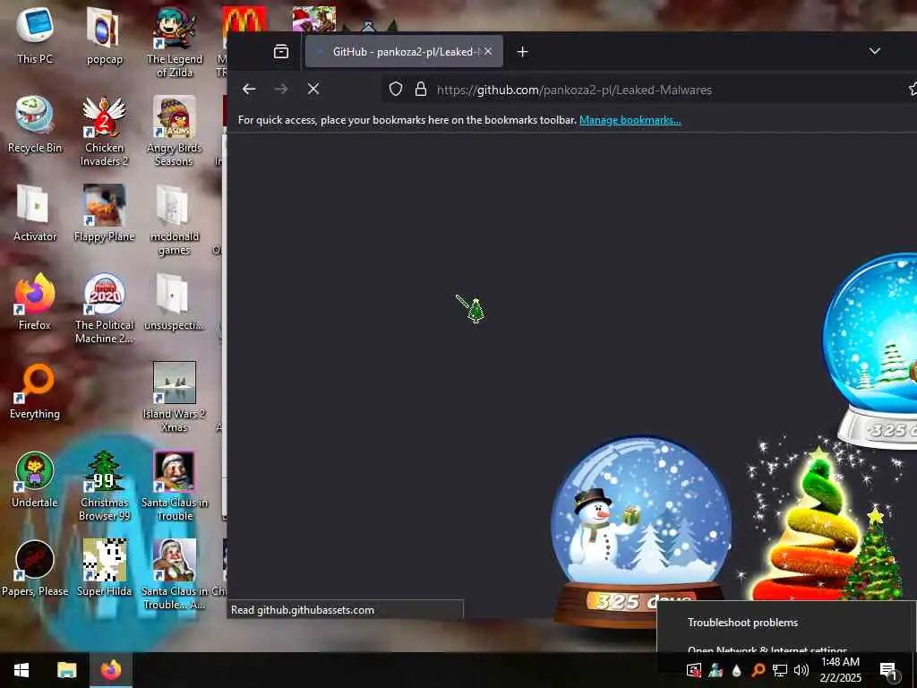Choose Troubleshoot problems menu entry
This screenshot has width=917, height=688.
[742, 623]
